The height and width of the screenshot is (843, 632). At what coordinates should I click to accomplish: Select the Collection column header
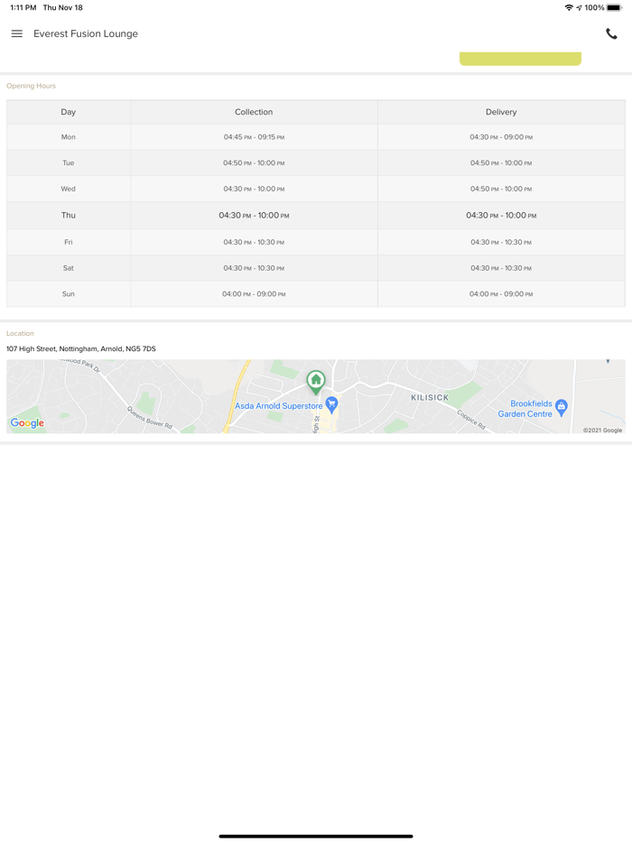[x=254, y=112]
